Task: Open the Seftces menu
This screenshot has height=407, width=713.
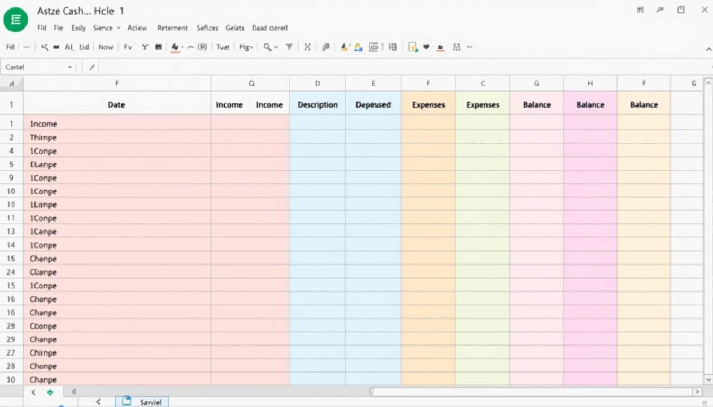Action: (x=207, y=28)
